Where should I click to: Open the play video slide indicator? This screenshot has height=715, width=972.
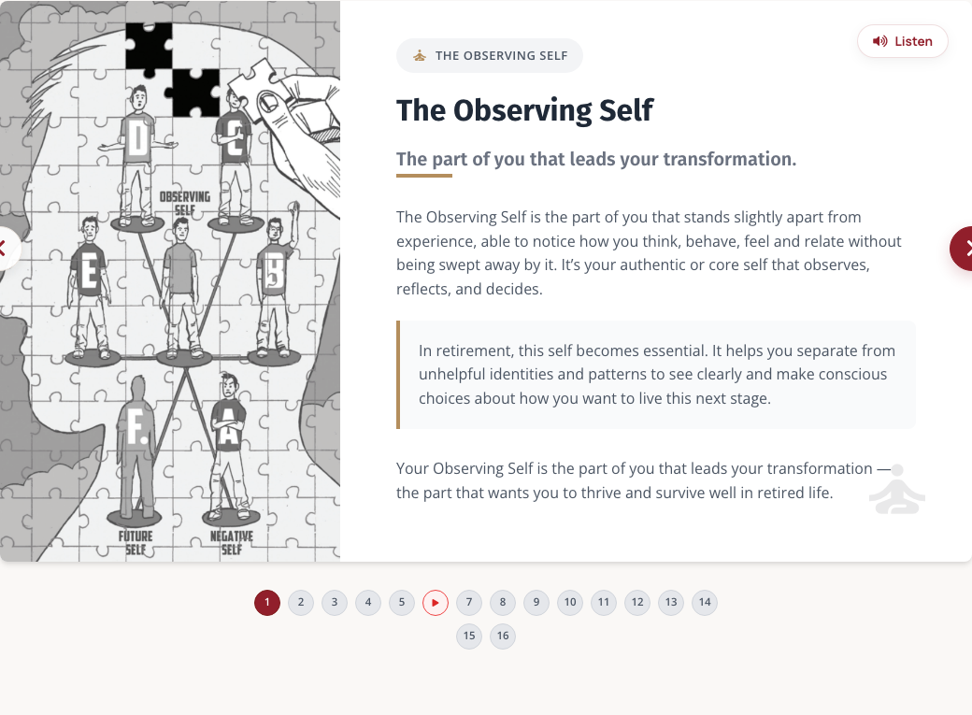pyautogui.click(x=436, y=602)
